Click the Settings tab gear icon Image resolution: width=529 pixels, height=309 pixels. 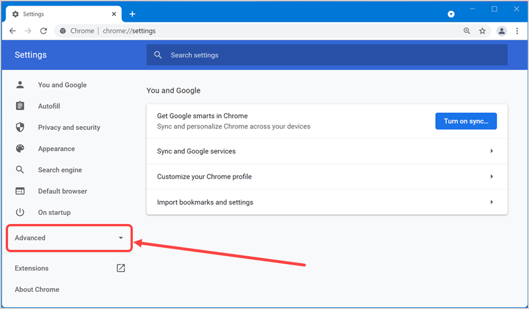pyautogui.click(x=16, y=14)
